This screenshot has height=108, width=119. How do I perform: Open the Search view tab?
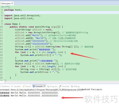(28, 86)
